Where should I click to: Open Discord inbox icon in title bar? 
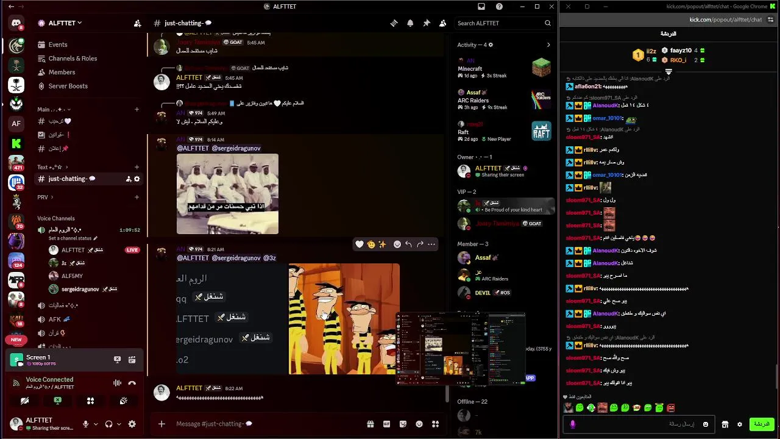[481, 7]
